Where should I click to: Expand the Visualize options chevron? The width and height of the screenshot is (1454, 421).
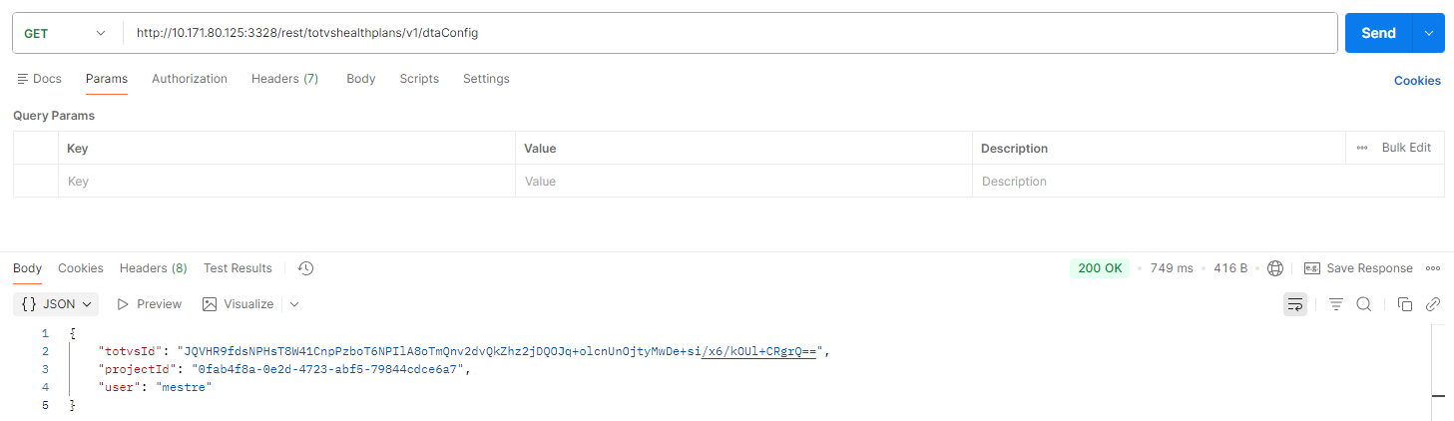tap(294, 304)
